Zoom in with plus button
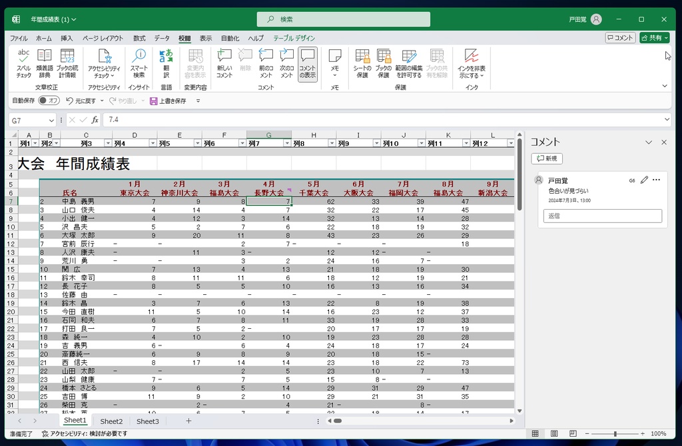This screenshot has height=446, width=682. pyautogui.click(x=643, y=434)
